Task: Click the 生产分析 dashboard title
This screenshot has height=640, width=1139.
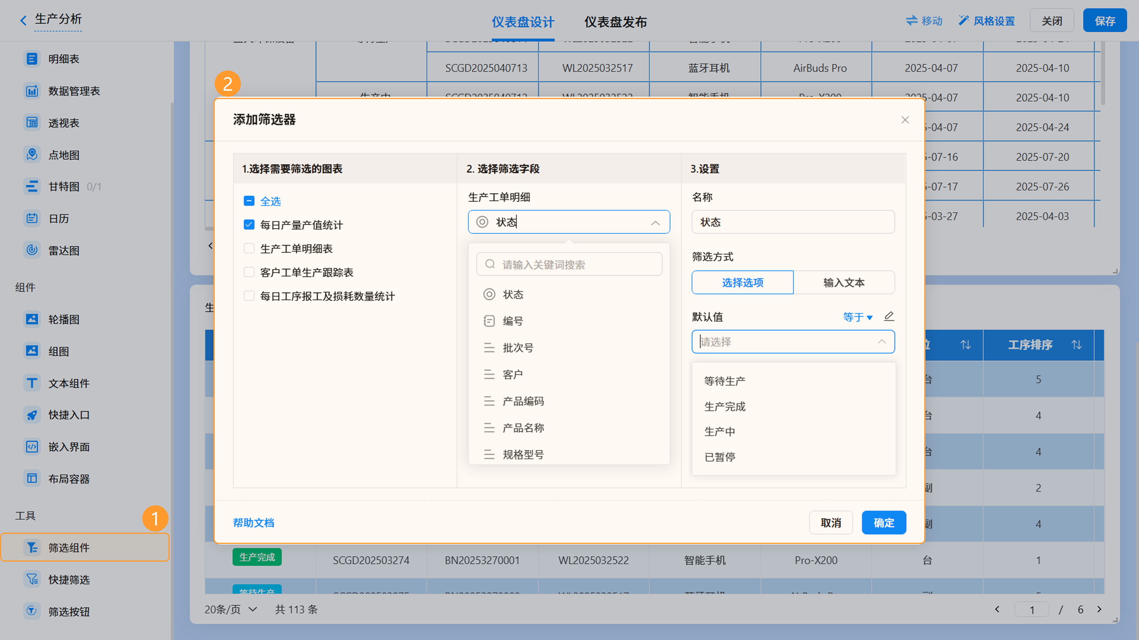Action: point(58,19)
